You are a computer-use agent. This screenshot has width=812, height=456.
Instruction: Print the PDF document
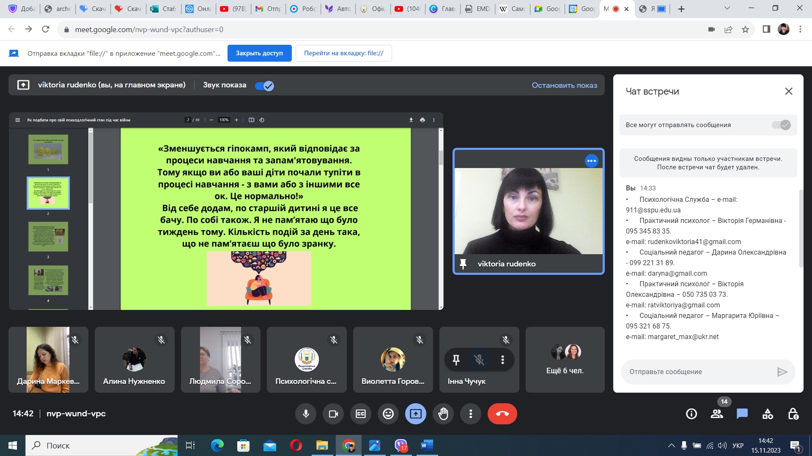point(422,120)
